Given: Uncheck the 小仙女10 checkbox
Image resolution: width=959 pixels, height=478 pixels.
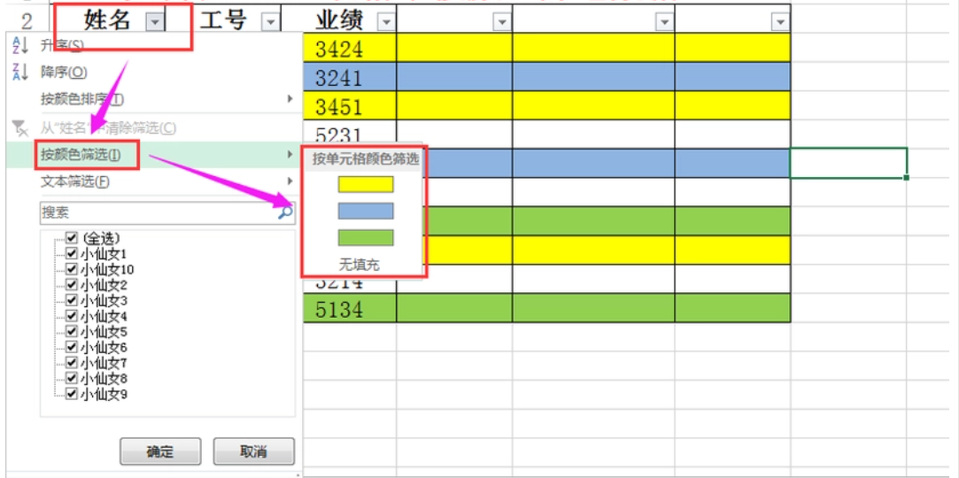Looking at the screenshot, I should [72, 269].
